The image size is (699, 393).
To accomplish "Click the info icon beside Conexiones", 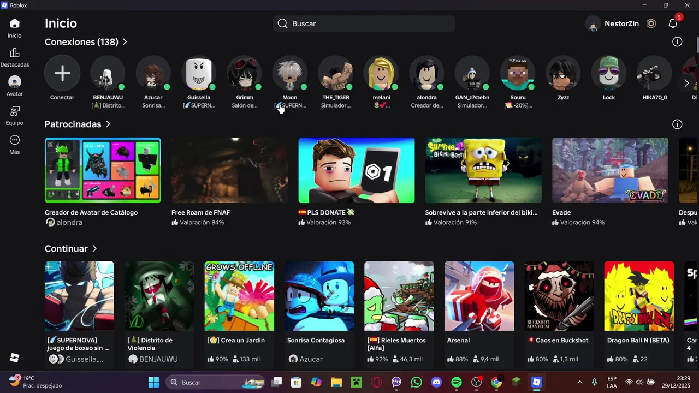I will (677, 41).
